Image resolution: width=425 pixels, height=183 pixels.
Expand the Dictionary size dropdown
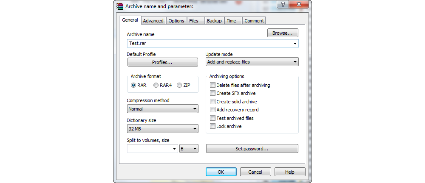(x=162, y=129)
